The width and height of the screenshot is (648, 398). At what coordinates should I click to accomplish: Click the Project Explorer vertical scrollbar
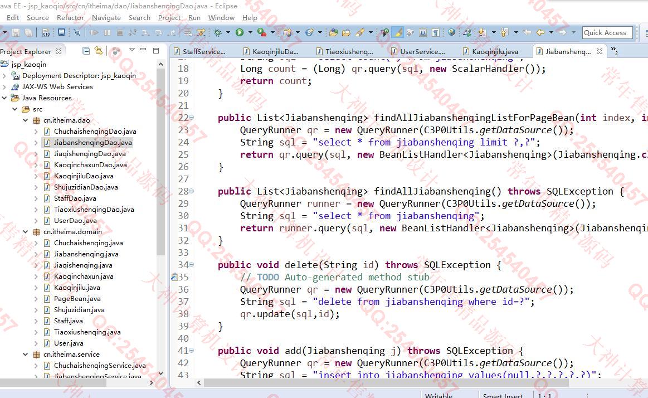(161, 163)
